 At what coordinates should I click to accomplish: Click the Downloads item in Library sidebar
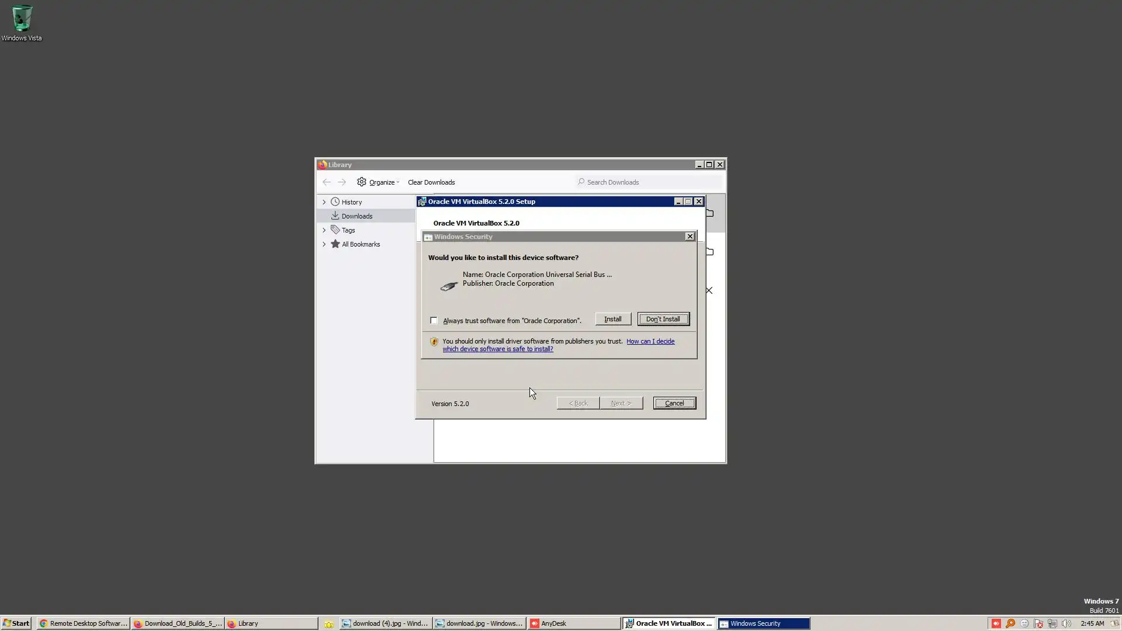(356, 216)
